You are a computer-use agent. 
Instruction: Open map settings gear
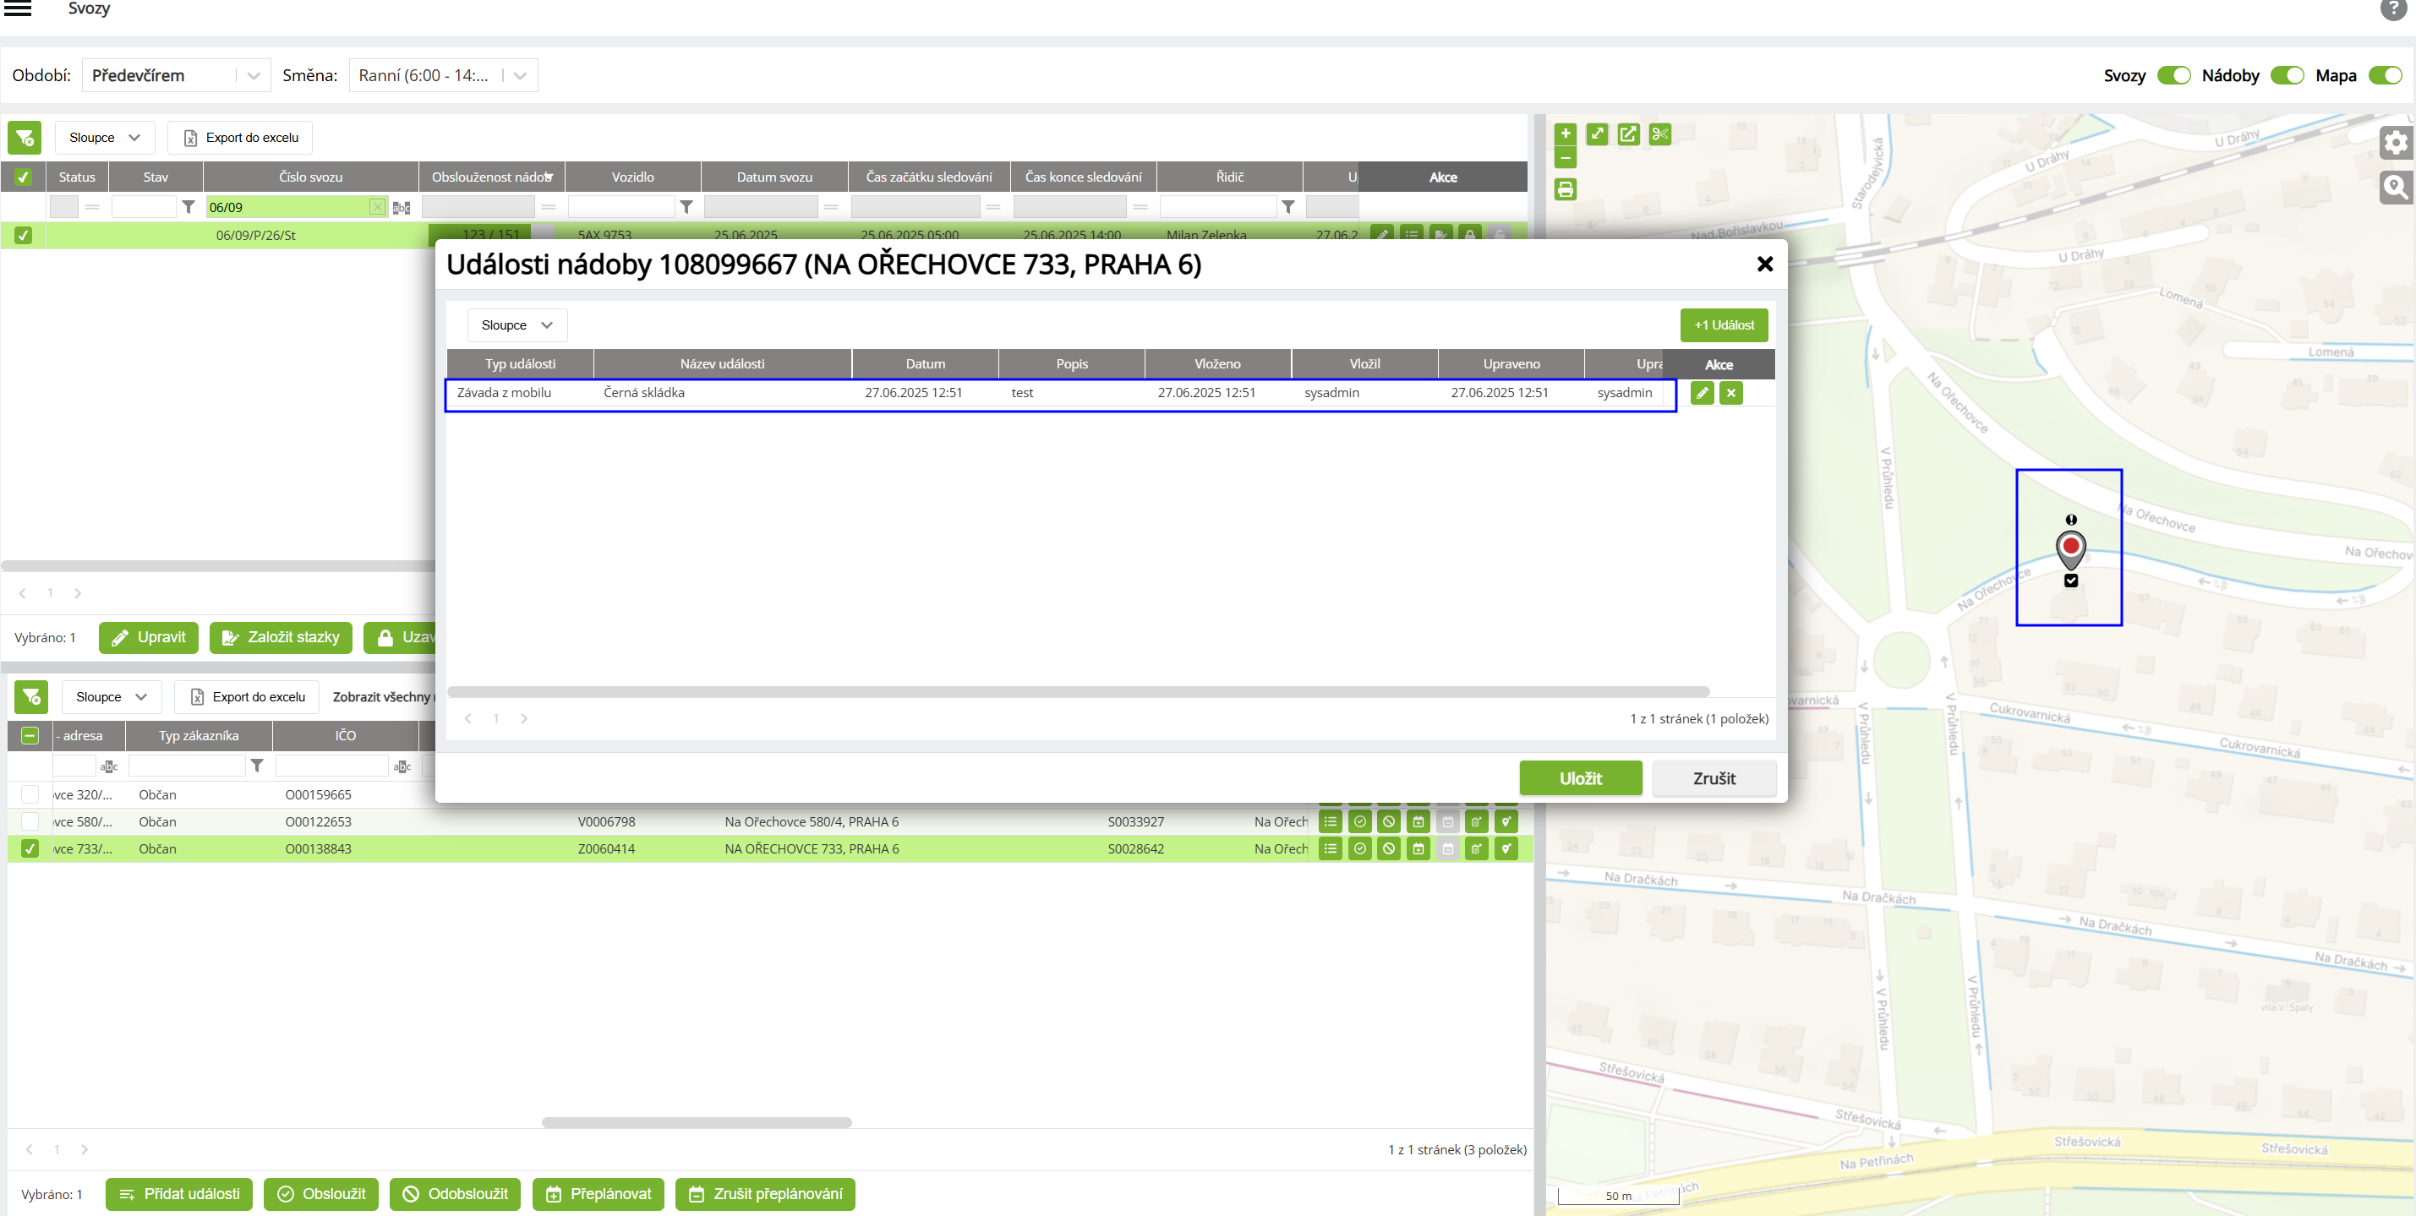click(x=2396, y=143)
